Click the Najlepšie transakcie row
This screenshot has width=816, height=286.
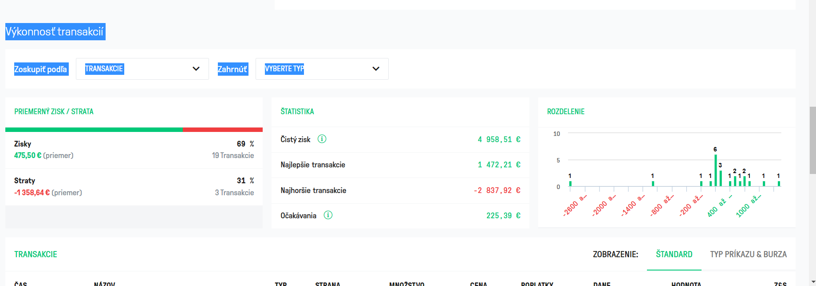tap(400, 165)
